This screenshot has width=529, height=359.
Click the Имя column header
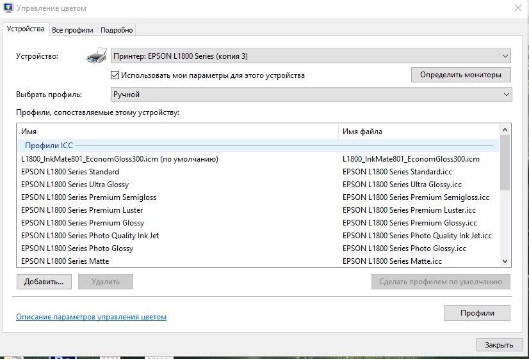[177, 132]
